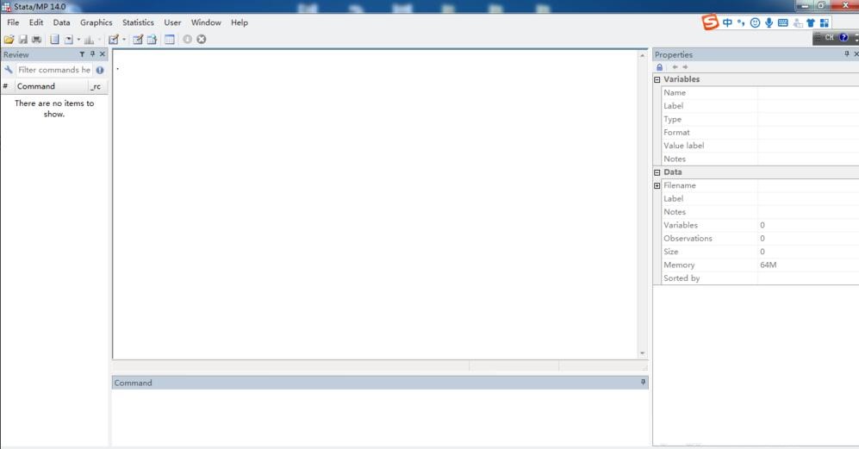
Task: Click the Save floppy disk icon
Action: 23,40
